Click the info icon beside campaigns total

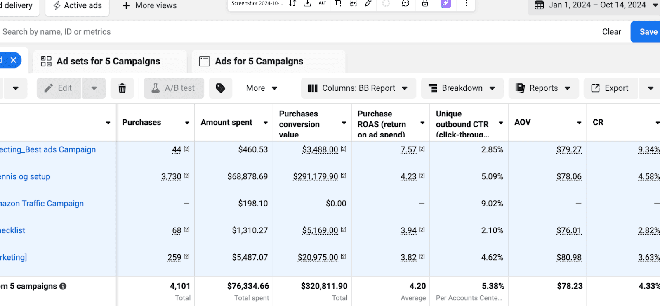click(63, 286)
